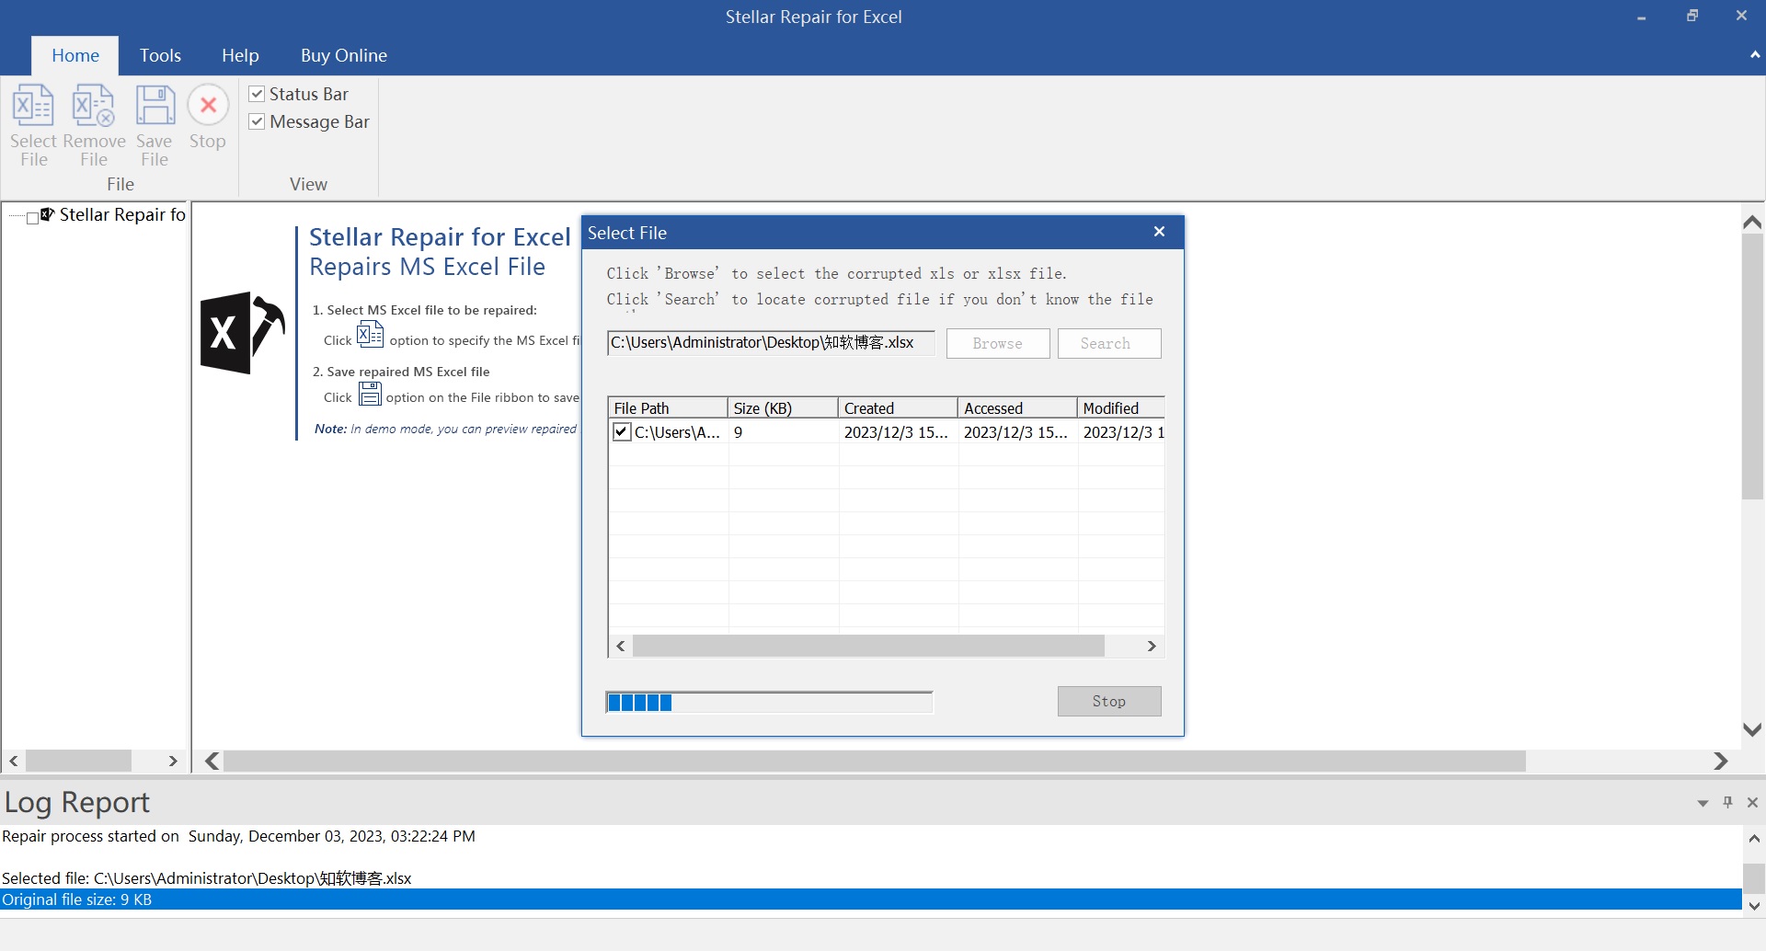The height and width of the screenshot is (951, 1766).
Task: Click the File Path column header
Action: tap(669, 407)
